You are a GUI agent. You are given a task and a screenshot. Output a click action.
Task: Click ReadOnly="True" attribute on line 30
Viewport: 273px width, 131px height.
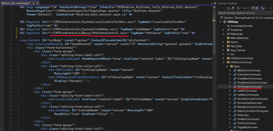(x=67, y=114)
